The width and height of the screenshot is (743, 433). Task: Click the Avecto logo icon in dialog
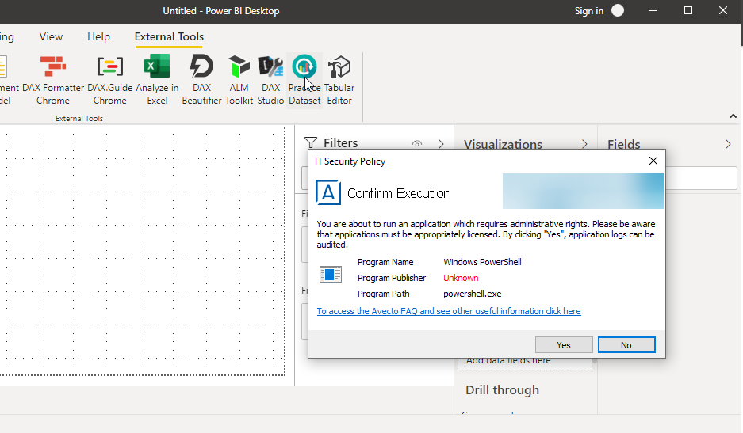328,192
